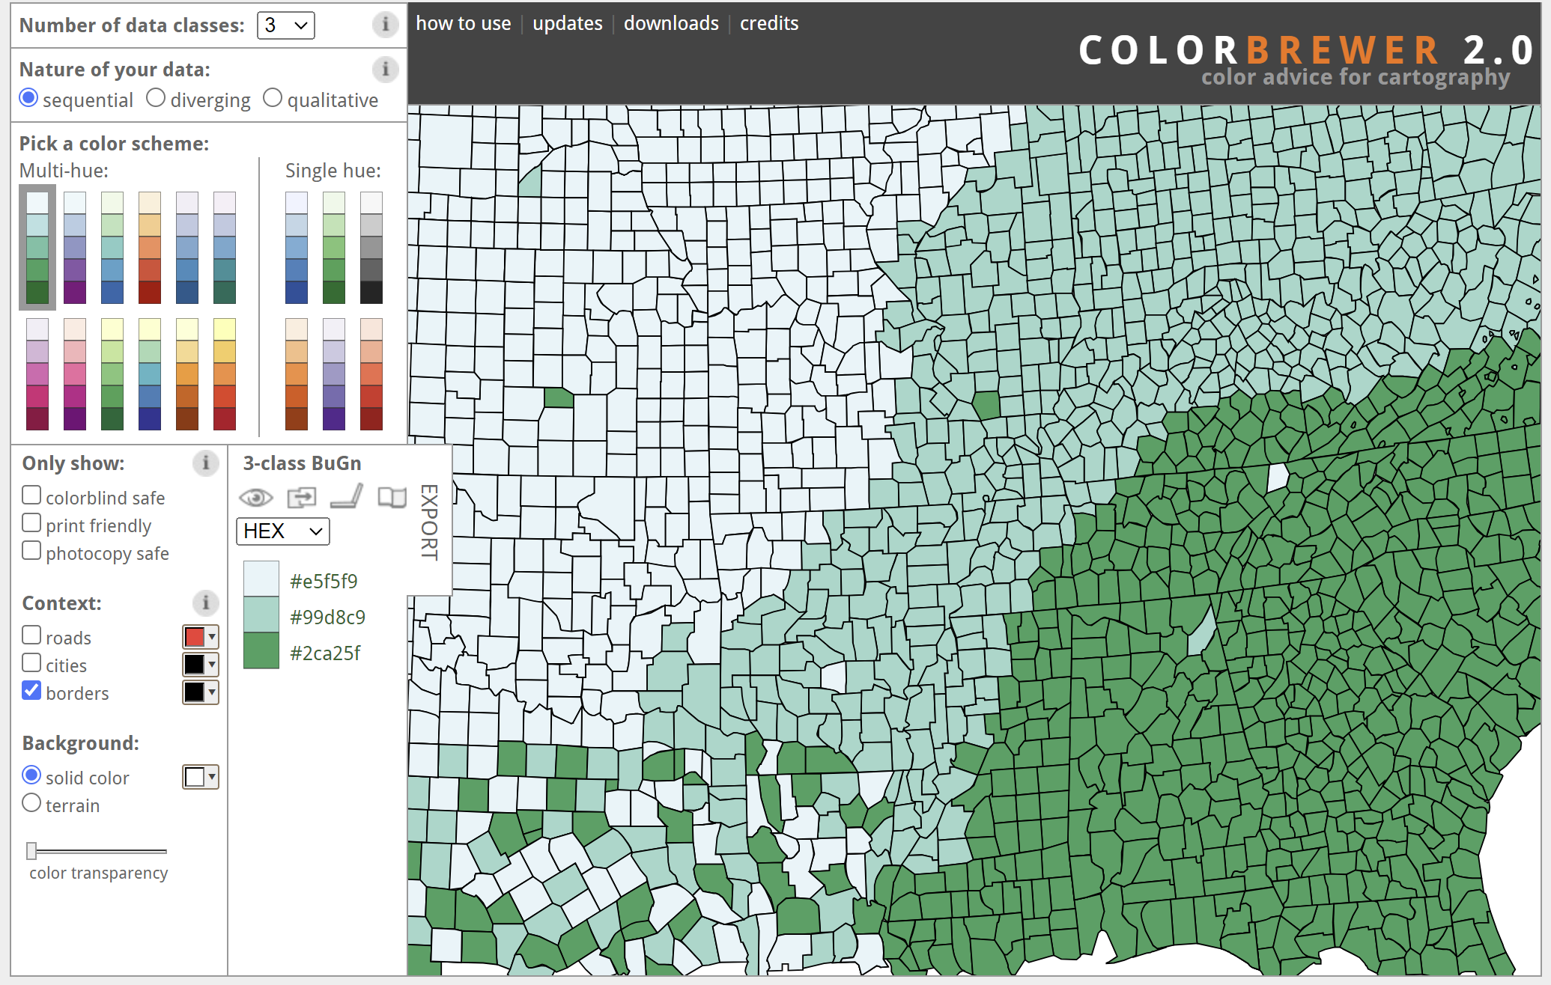Image resolution: width=1551 pixels, height=985 pixels.
Task: Open the Number of data classes dropdown
Action: 285,25
